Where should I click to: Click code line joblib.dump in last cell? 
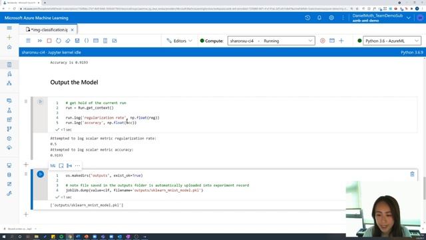[134, 190]
